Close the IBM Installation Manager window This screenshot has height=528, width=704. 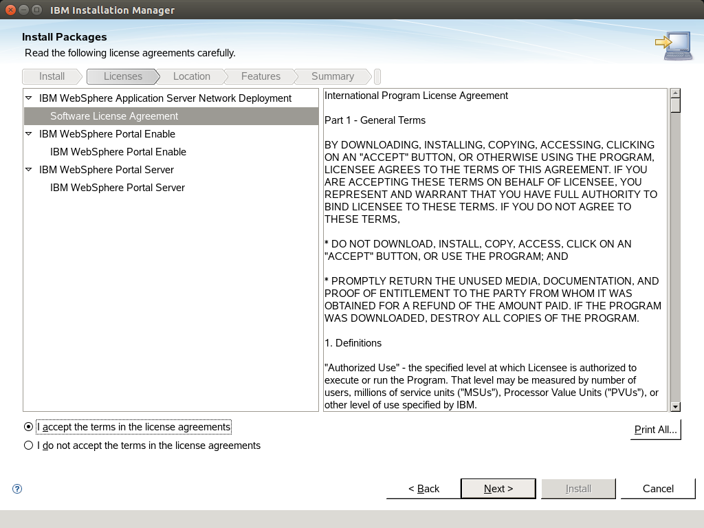pyautogui.click(x=10, y=10)
